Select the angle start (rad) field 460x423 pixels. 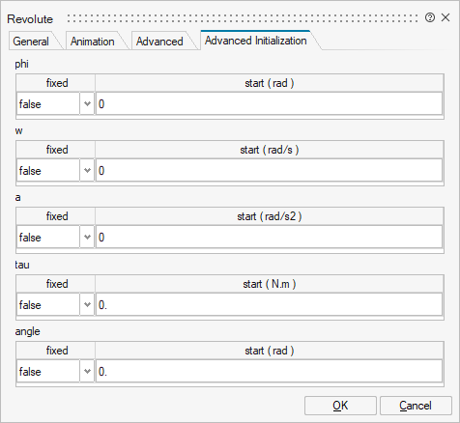click(269, 371)
